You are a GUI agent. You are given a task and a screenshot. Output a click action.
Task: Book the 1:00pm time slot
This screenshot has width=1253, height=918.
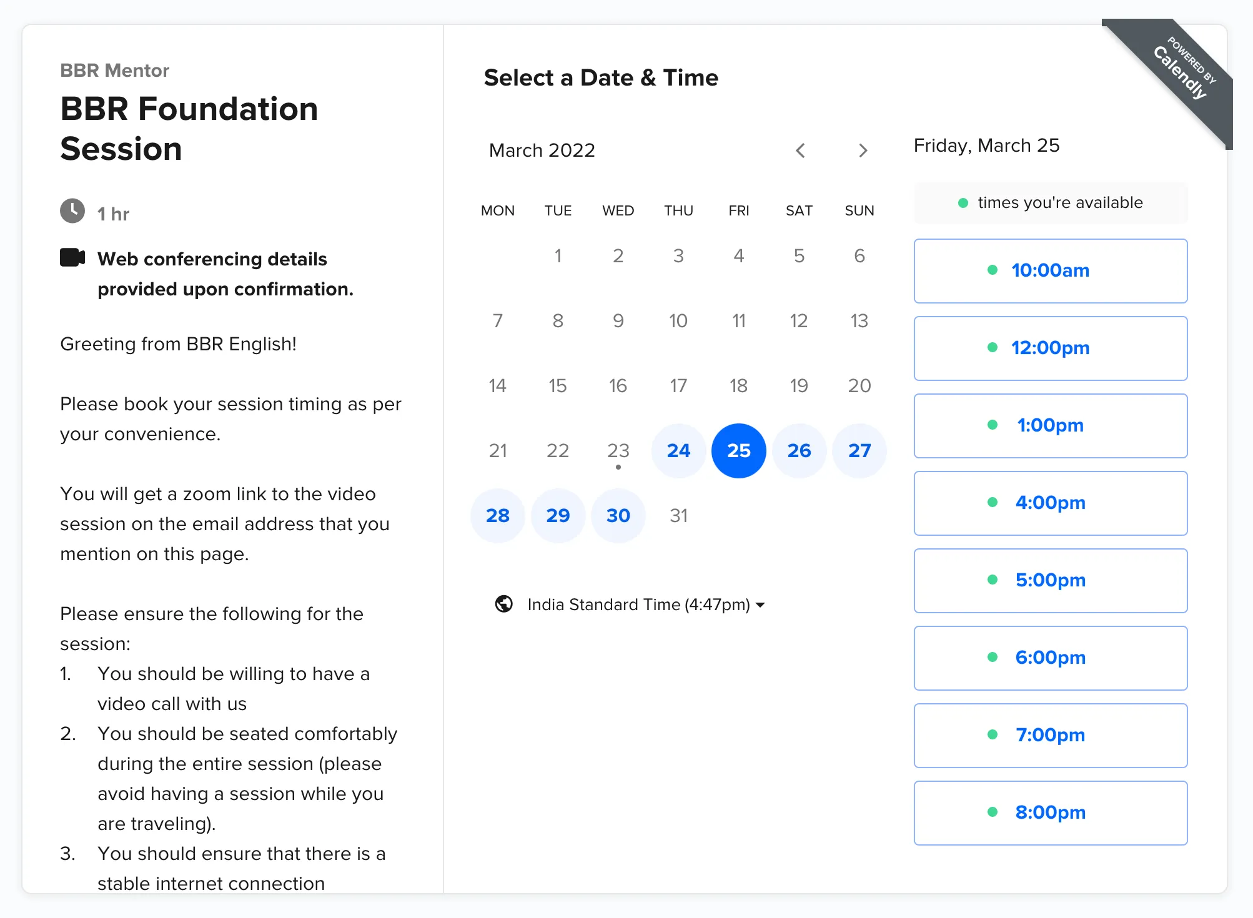pyautogui.click(x=1050, y=426)
